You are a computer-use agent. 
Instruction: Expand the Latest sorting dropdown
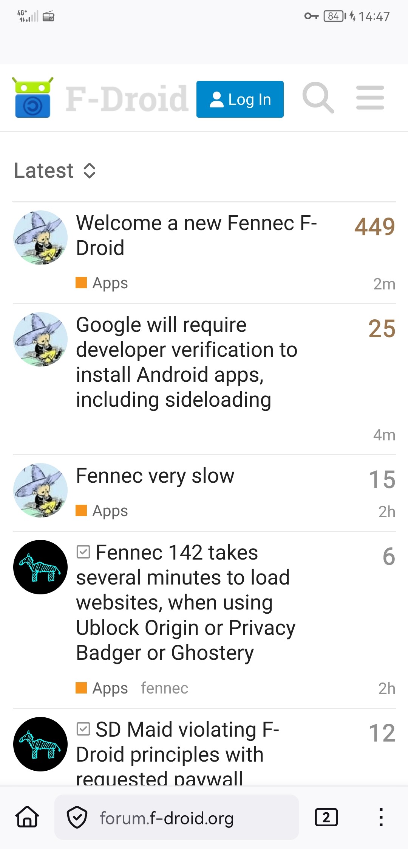tap(55, 171)
